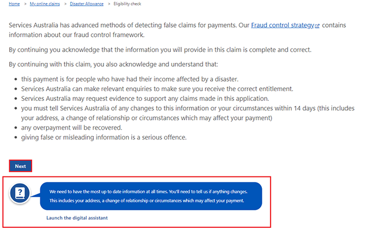Click the blue digital assistant message bubble
The height and width of the screenshot is (233, 374).
point(151,196)
